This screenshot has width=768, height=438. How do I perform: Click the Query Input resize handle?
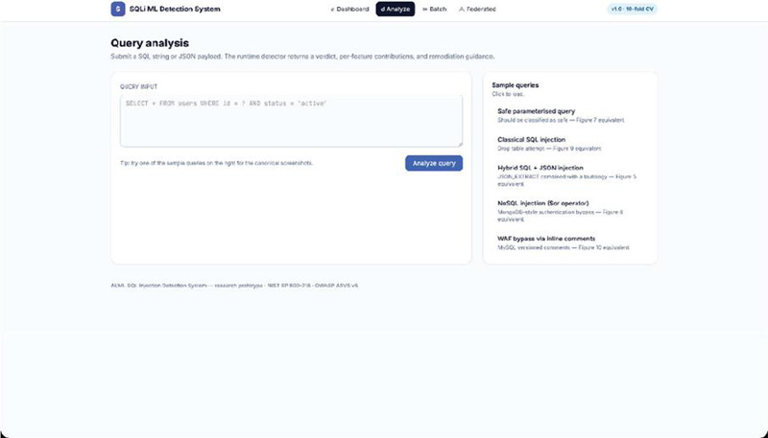click(x=460, y=144)
